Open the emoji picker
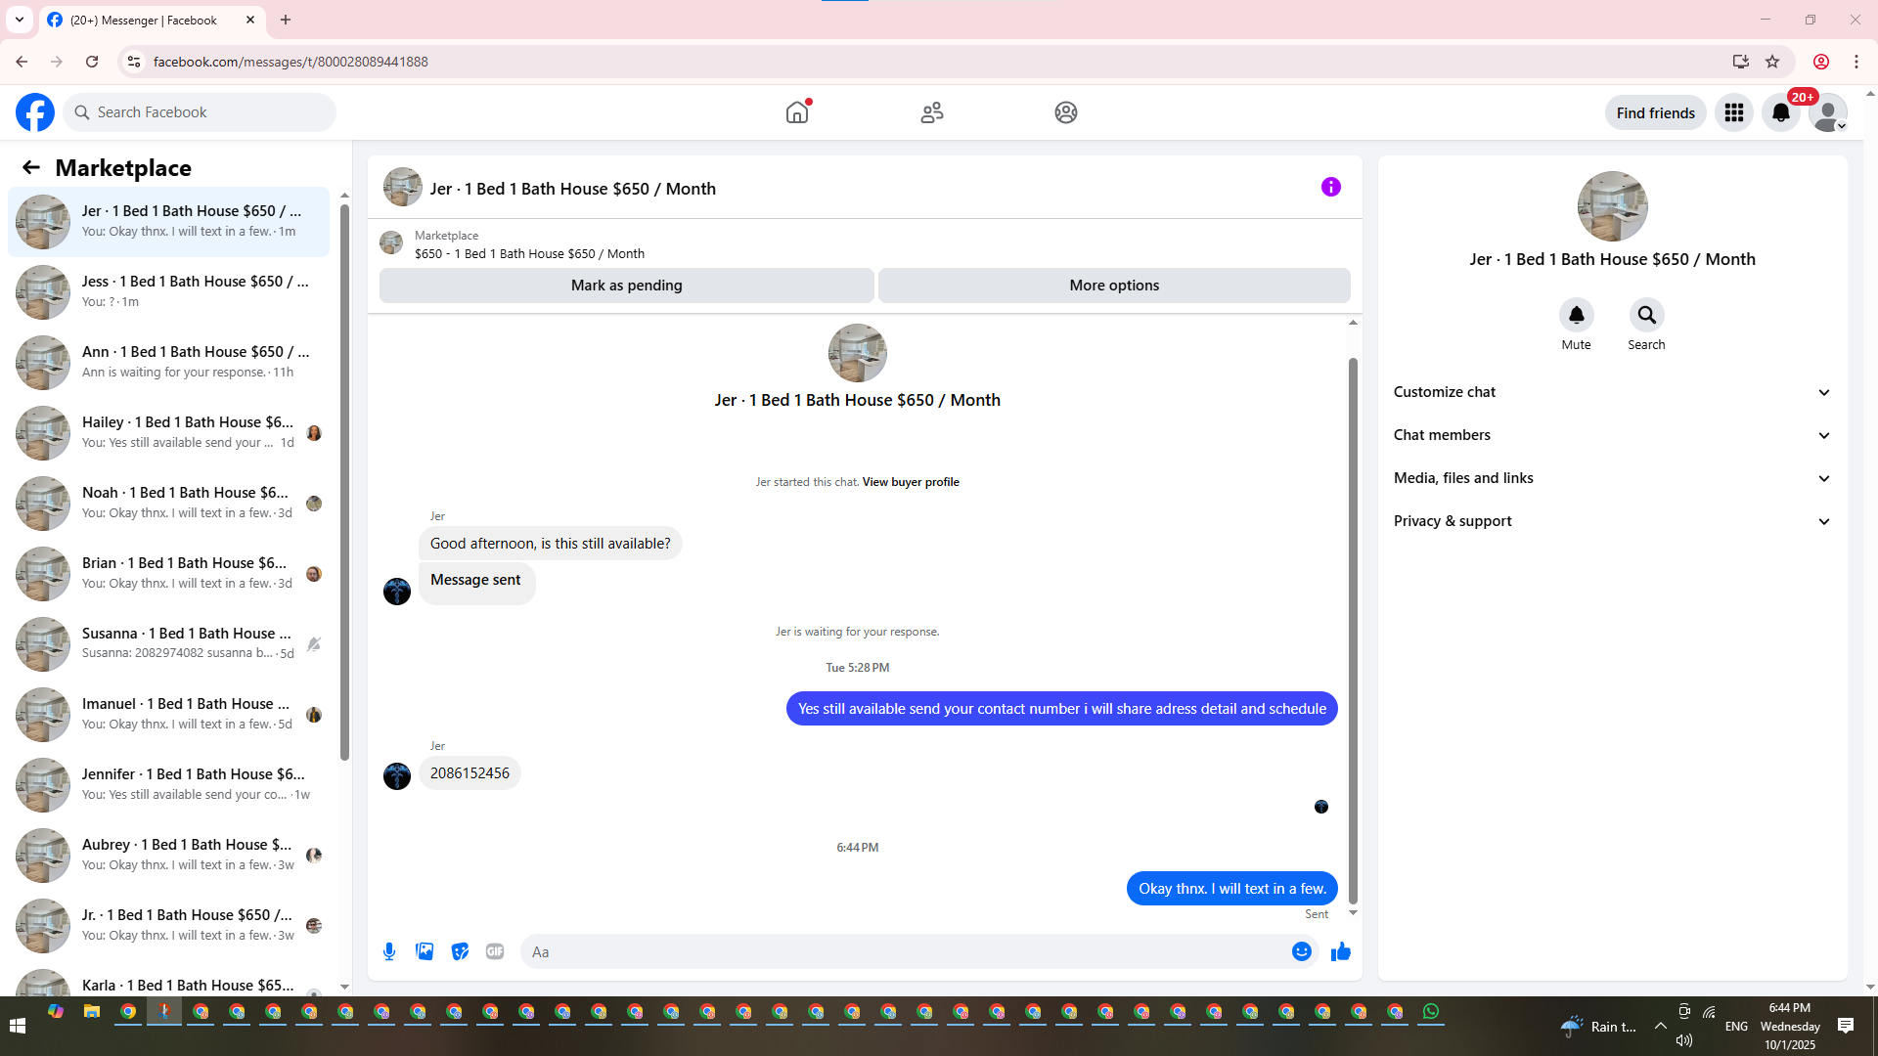Screen dimensions: 1878x1056 pos(1302,951)
